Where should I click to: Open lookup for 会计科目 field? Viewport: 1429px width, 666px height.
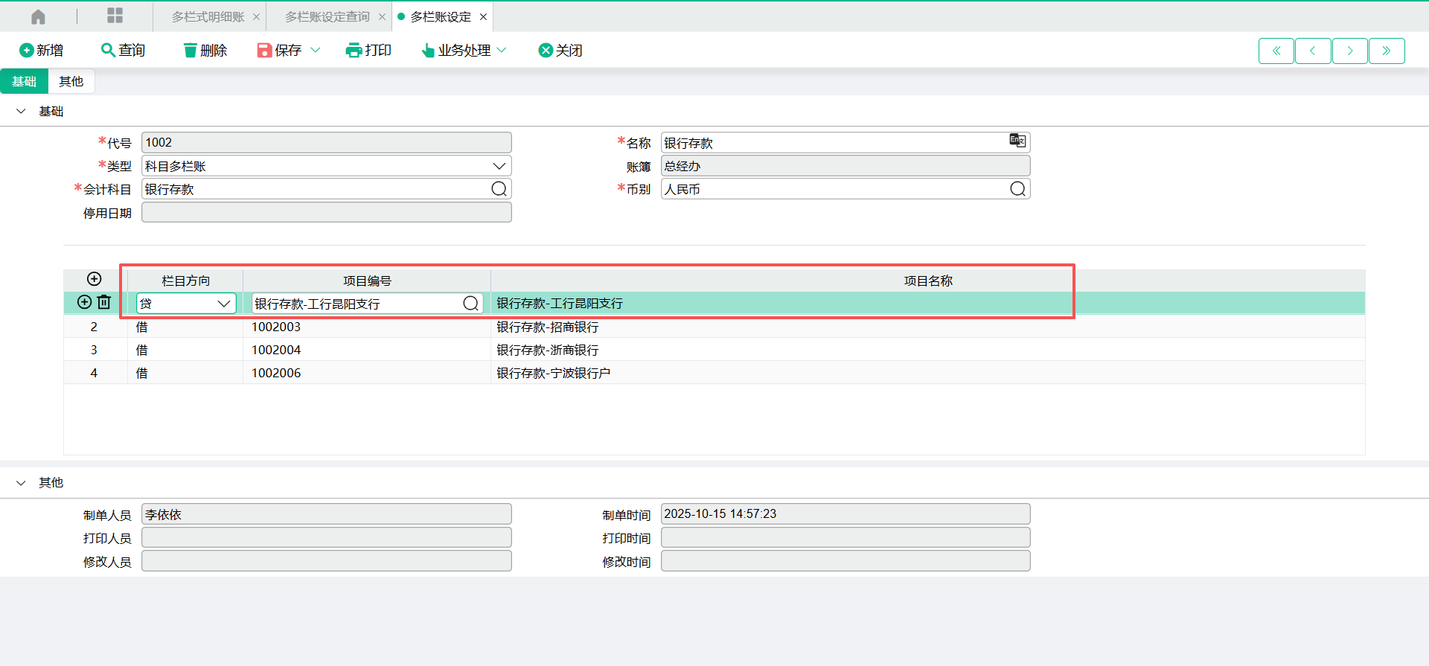(x=499, y=189)
